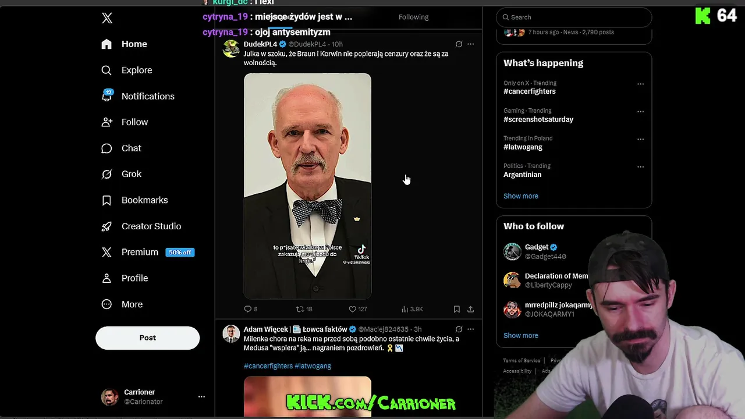Switch to the Following tab
The width and height of the screenshot is (745, 419).
coord(413,17)
